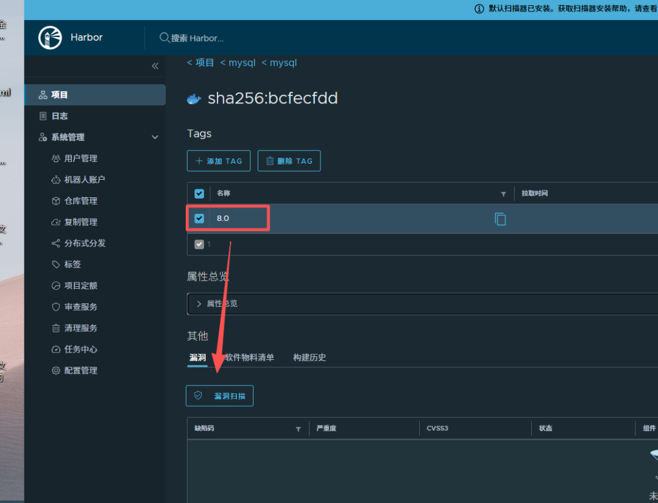This screenshot has height=503, width=658.
Task: Click the 添加 TAG button
Action: (219, 161)
